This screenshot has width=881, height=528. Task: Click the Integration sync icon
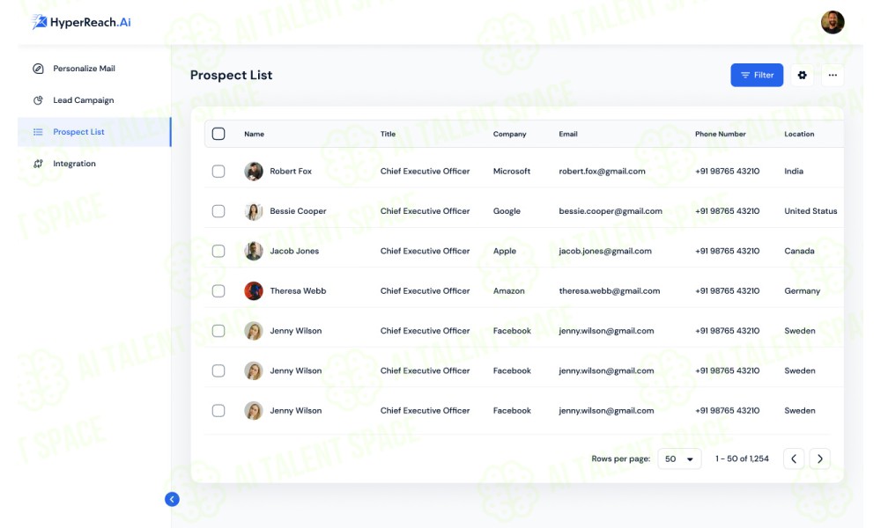tap(38, 164)
